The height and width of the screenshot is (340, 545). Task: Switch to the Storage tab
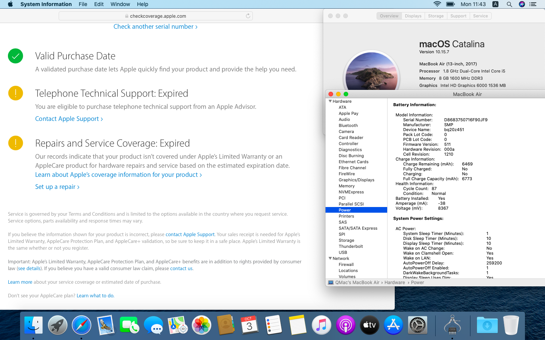pos(436,16)
